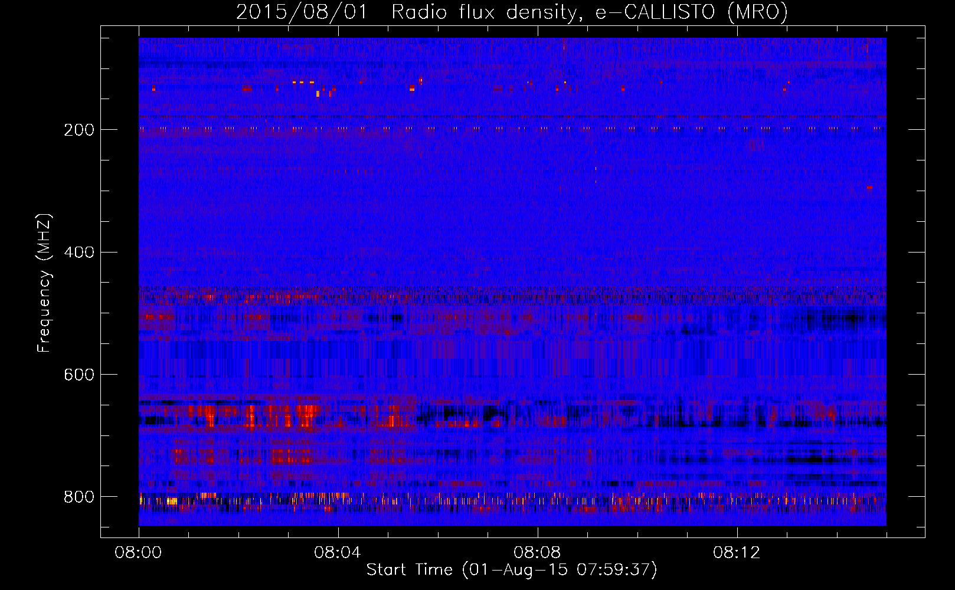Screen dimensions: 955x590
Task: Click the 08:12 time tick label
Action: pos(737,553)
